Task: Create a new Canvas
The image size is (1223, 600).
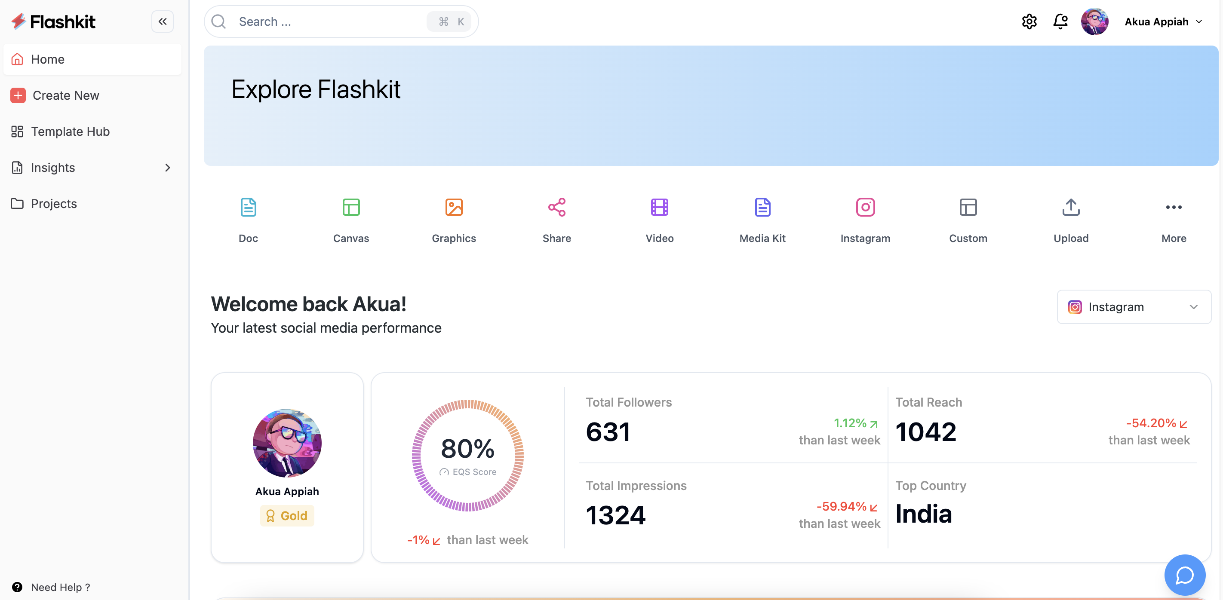Action: [x=351, y=221]
